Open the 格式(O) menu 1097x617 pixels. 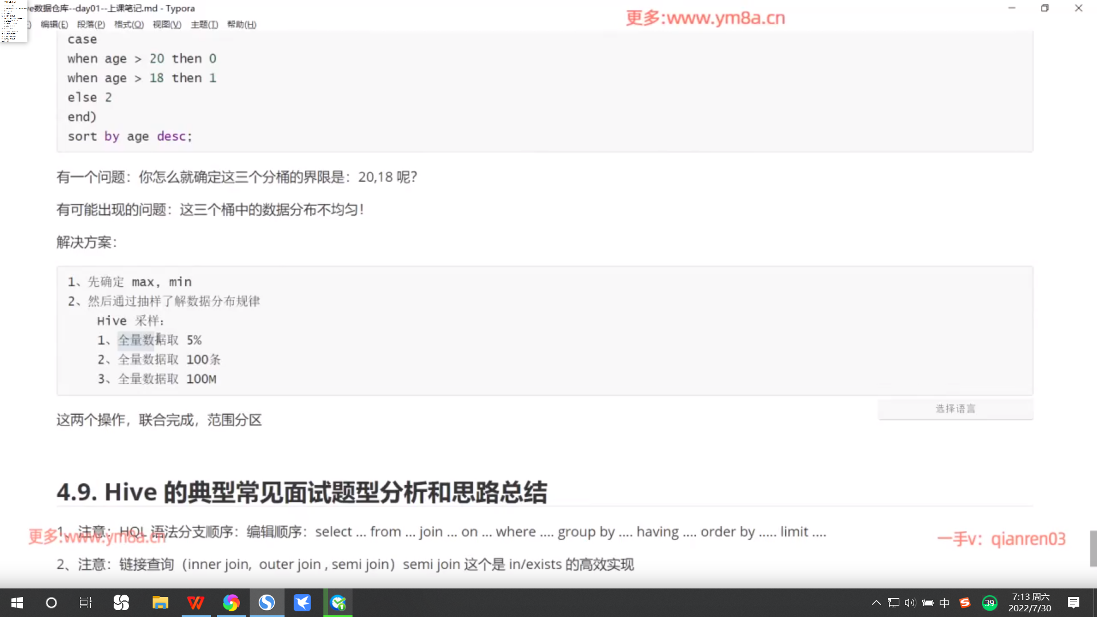(129, 25)
